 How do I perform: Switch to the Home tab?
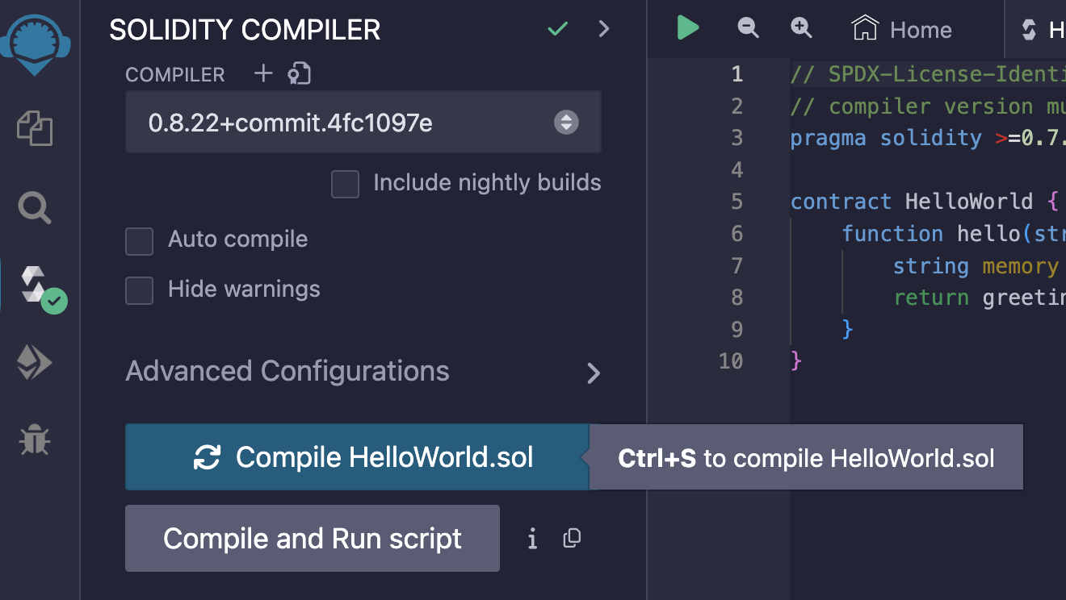click(x=901, y=29)
